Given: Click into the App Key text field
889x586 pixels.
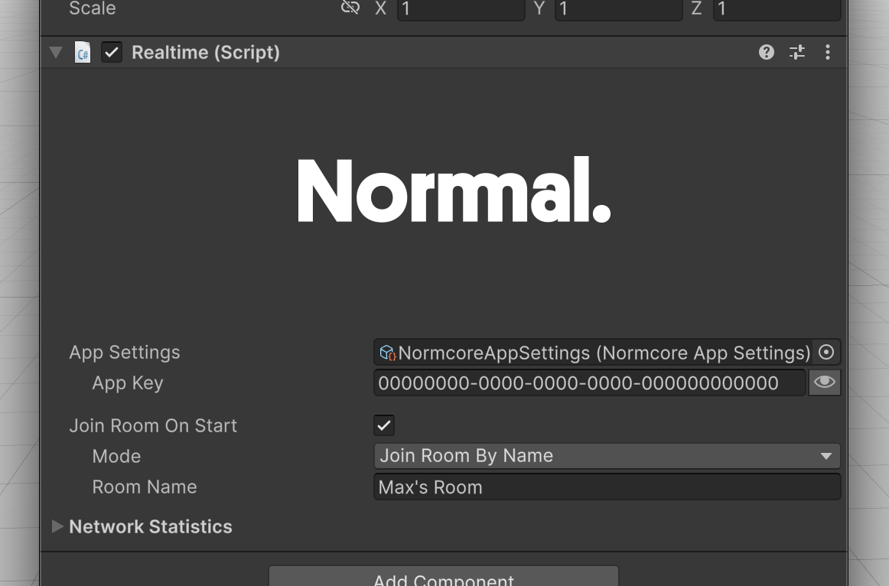Looking at the screenshot, I should coord(589,383).
